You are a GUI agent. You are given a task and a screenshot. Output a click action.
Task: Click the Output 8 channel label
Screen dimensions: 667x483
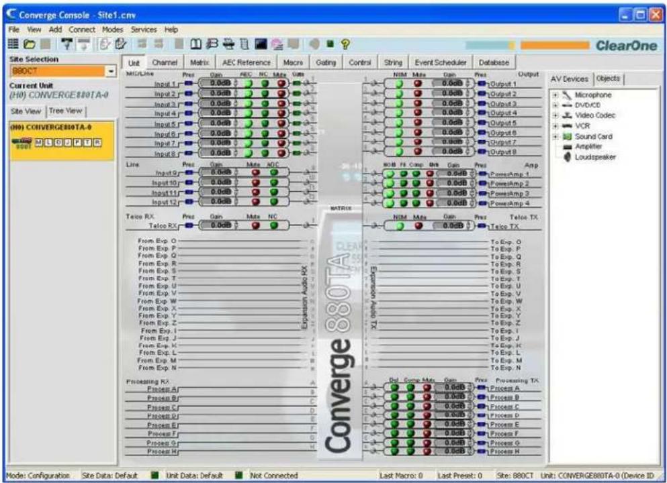503,152
